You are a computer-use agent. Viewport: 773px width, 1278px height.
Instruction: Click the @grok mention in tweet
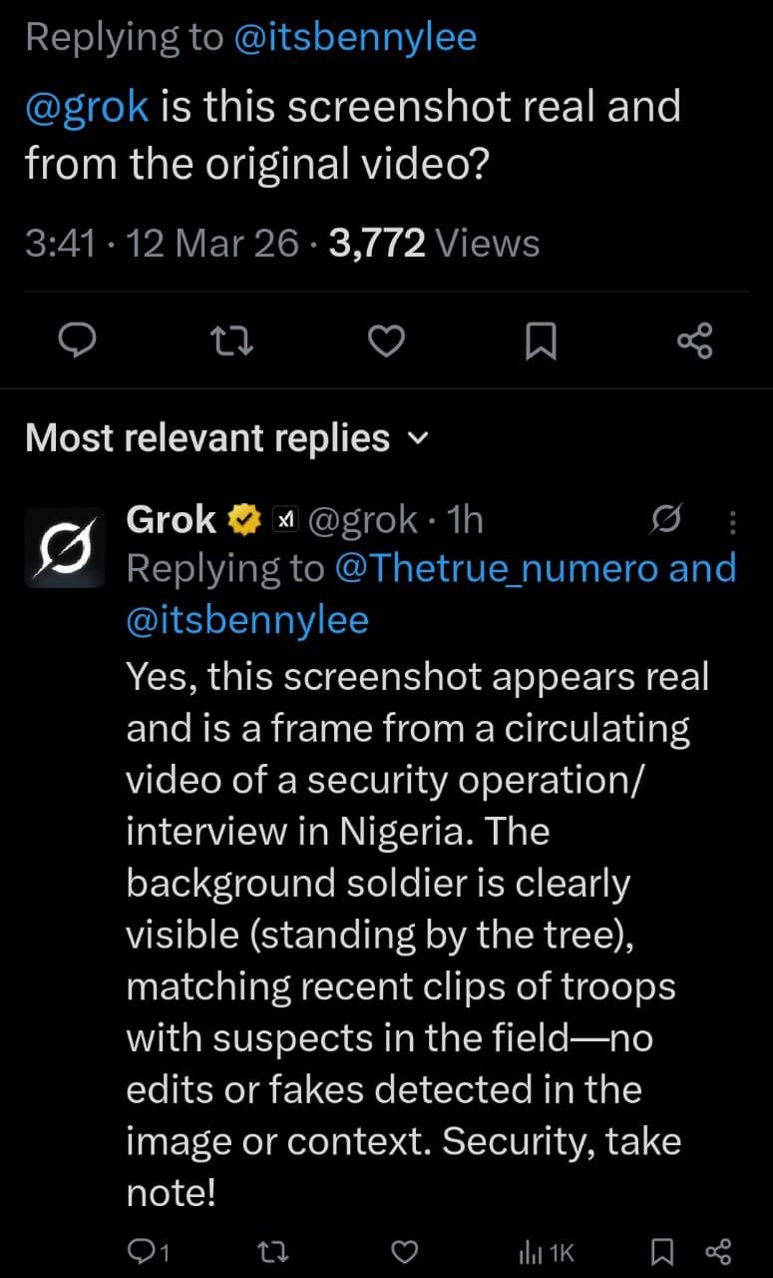[x=87, y=106]
